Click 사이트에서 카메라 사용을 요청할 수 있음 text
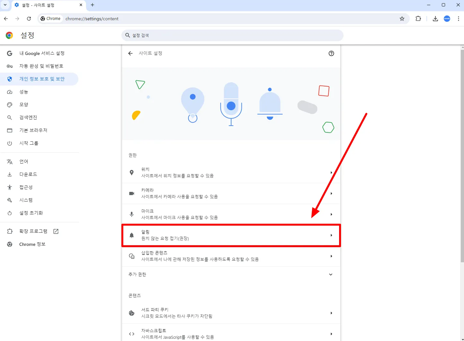This screenshot has width=464, height=341. point(179,197)
